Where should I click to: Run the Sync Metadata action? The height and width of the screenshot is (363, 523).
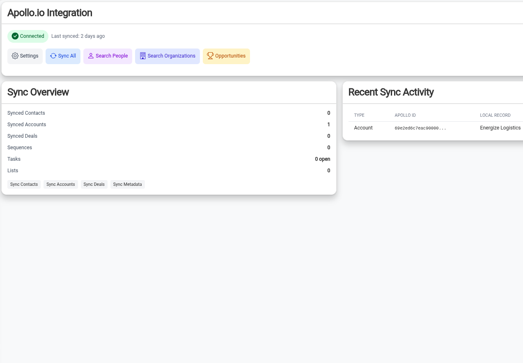127,185
